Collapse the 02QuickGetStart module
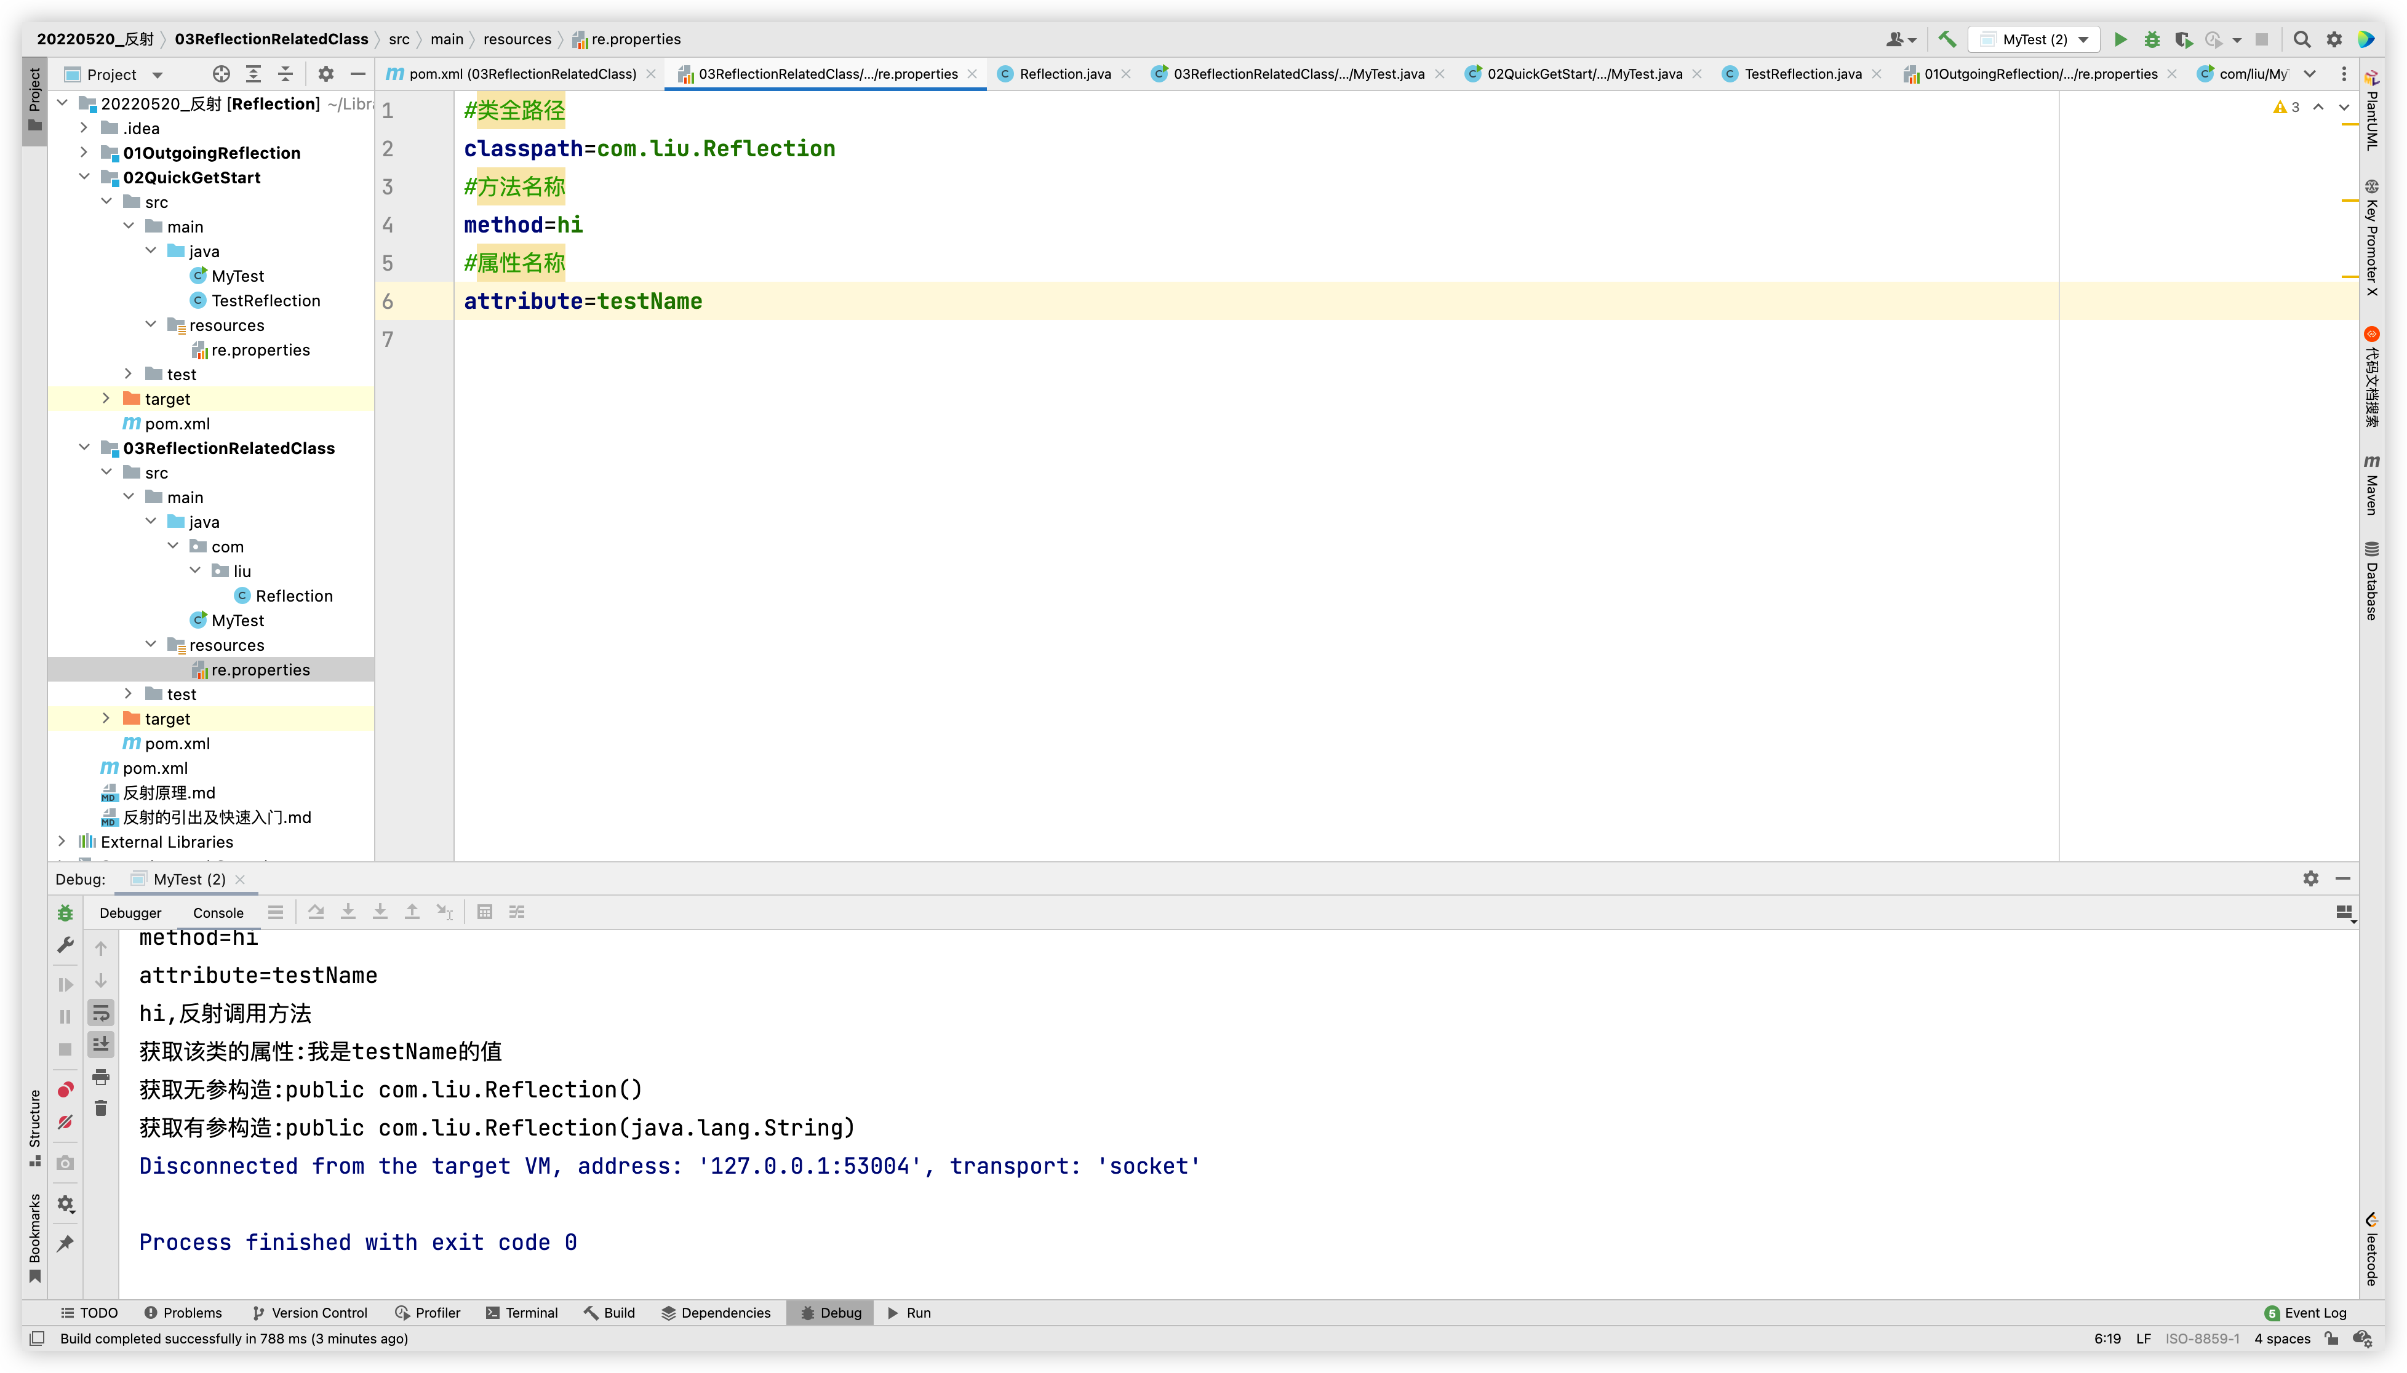The height and width of the screenshot is (1373, 2407). [84, 177]
